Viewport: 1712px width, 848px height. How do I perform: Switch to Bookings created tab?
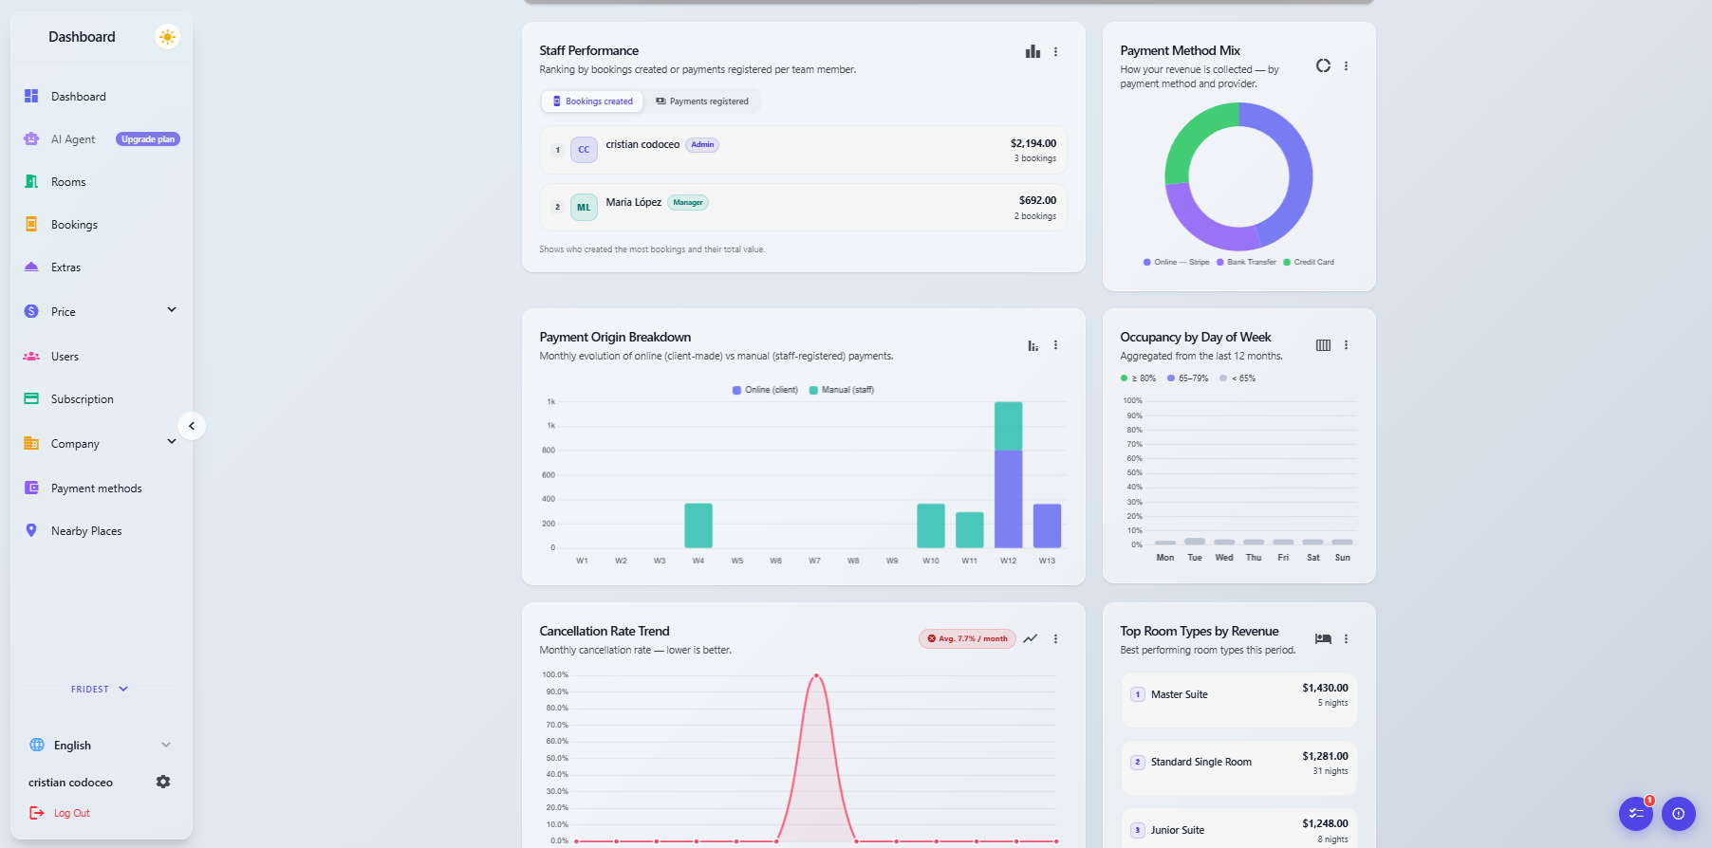[592, 101]
